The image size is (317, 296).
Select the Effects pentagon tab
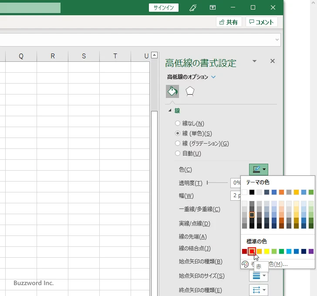click(190, 91)
